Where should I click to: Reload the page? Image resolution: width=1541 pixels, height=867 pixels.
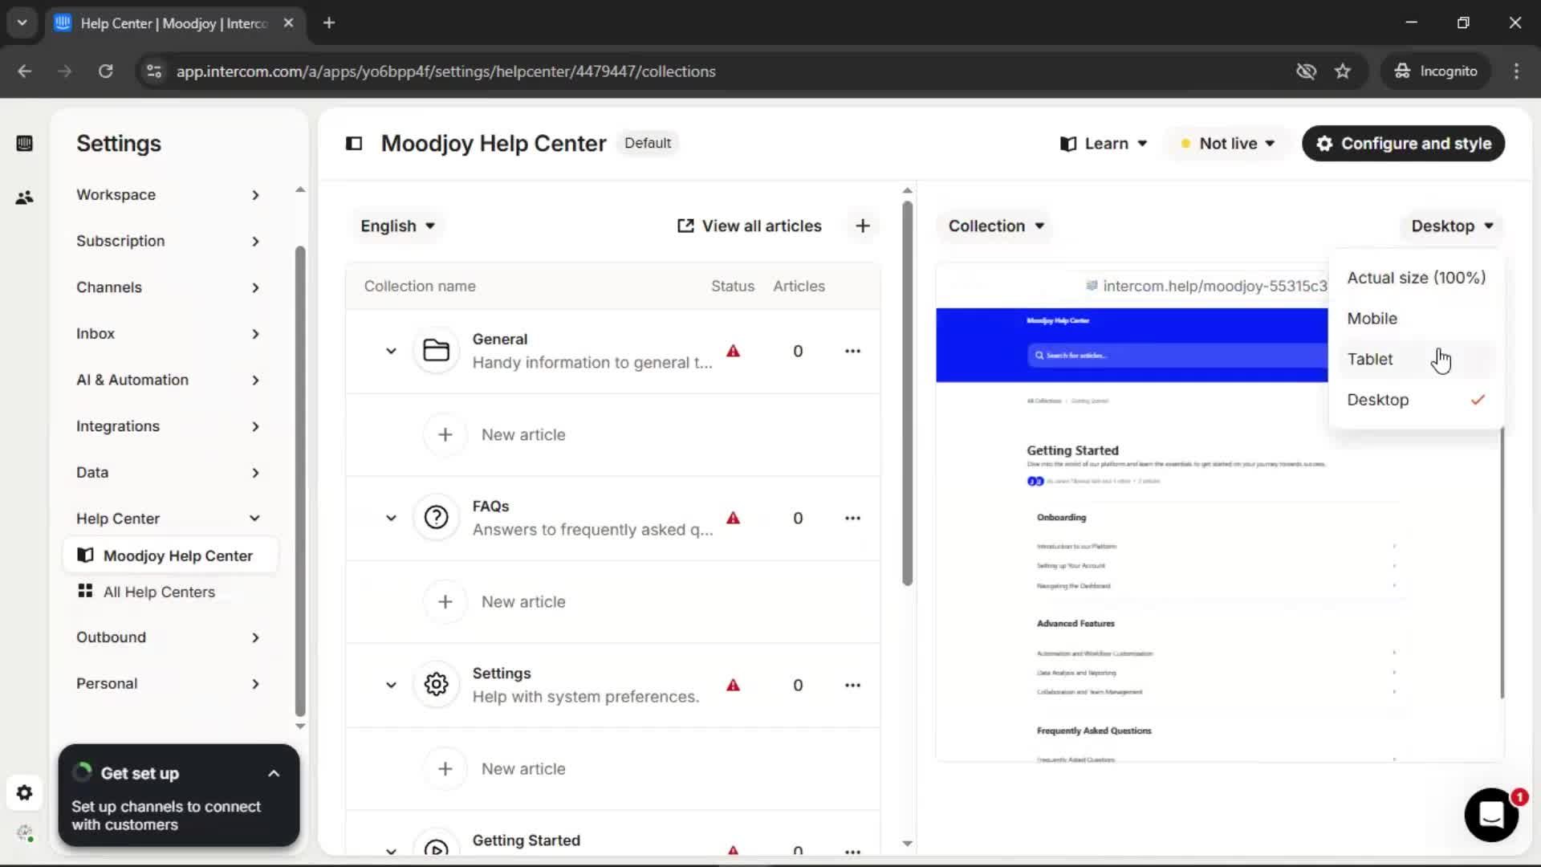click(x=105, y=71)
